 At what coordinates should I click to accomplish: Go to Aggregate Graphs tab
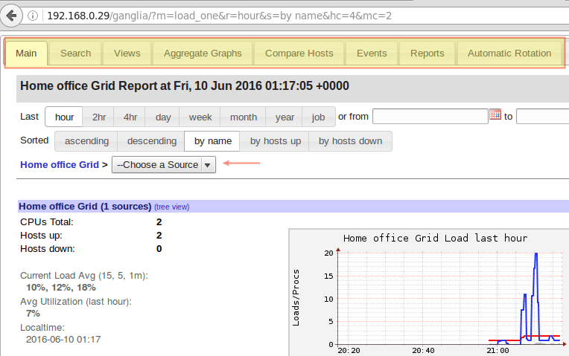[x=203, y=54]
